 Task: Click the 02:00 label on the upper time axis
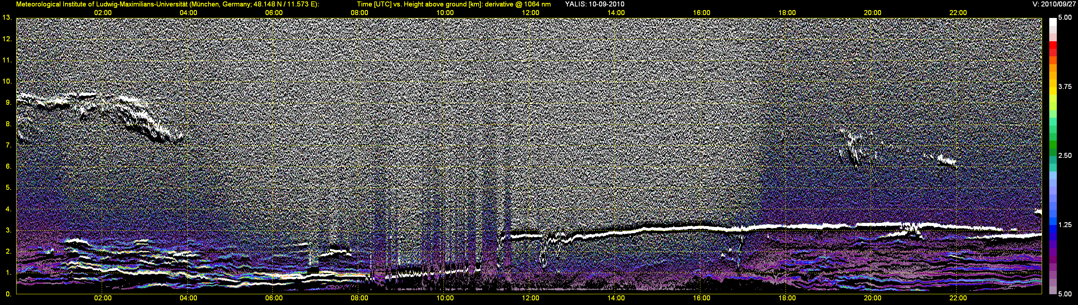pos(102,13)
